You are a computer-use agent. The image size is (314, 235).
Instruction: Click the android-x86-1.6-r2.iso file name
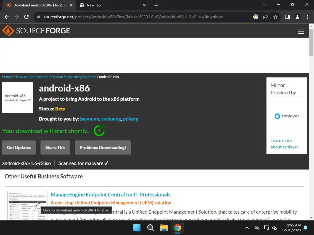[26, 163]
